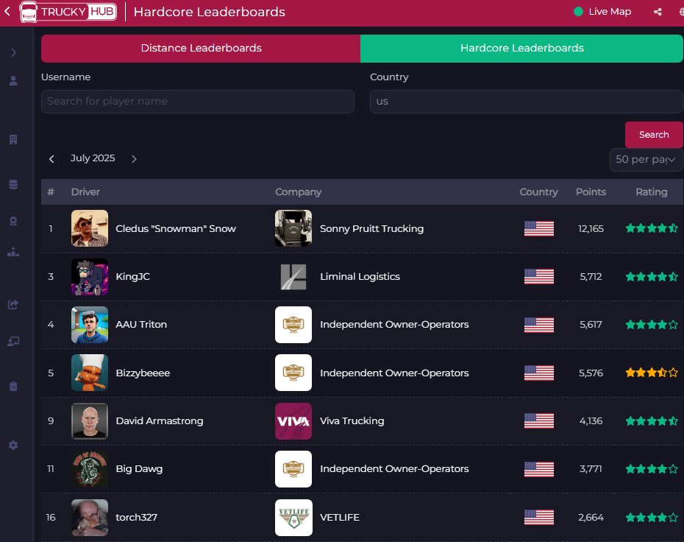Open KingJC avatar image
Screen dimensions: 684x542
[90, 277]
